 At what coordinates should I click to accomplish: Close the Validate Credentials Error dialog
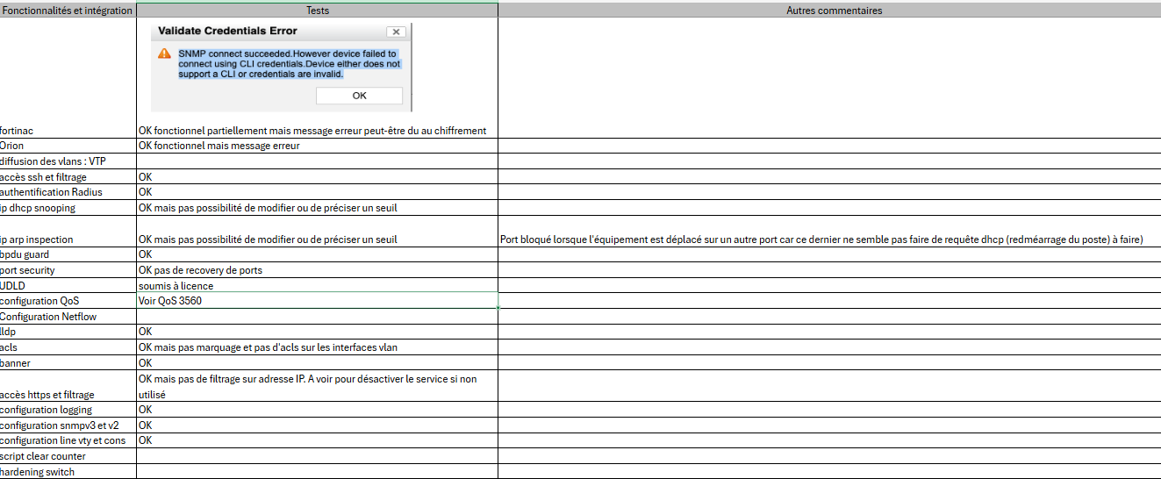coord(396,32)
